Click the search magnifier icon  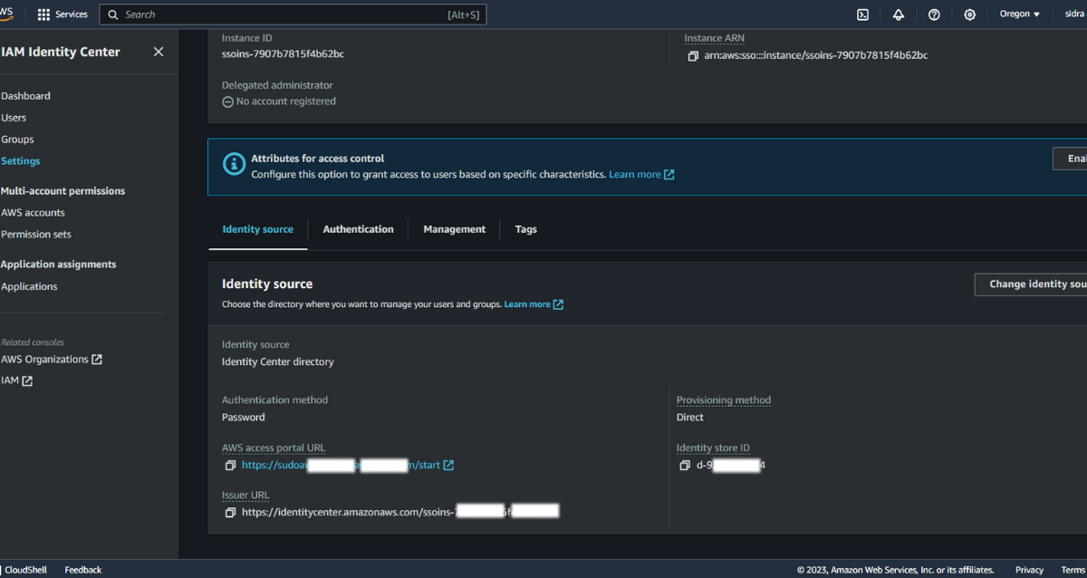point(113,14)
